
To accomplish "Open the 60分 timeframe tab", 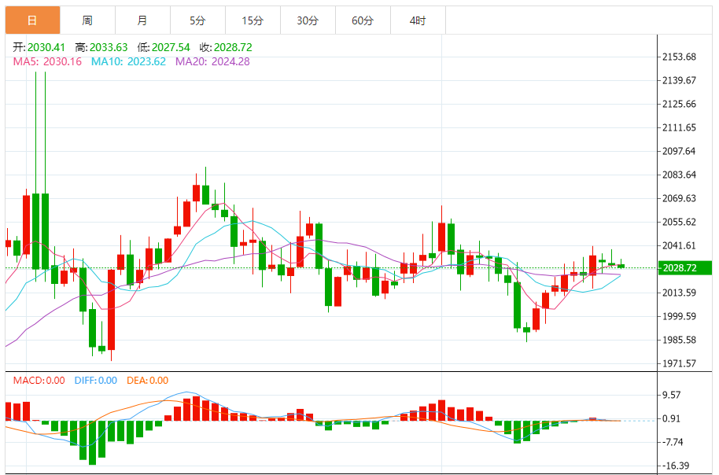I will point(363,20).
